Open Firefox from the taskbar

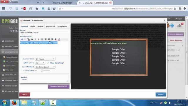tap(14, 103)
